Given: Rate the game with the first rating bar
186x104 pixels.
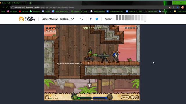Looking at the screenshot, I should [x=117, y=18].
